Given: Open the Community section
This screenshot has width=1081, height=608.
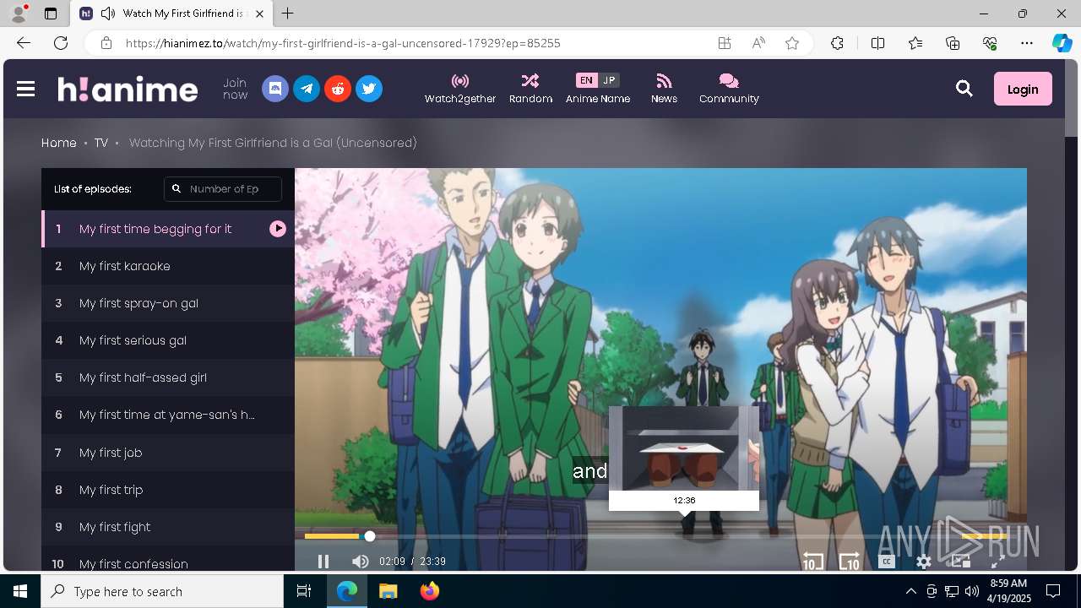Looking at the screenshot, I should [729, 89].
